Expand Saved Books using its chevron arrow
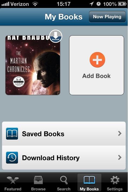 tap(120, 133)
